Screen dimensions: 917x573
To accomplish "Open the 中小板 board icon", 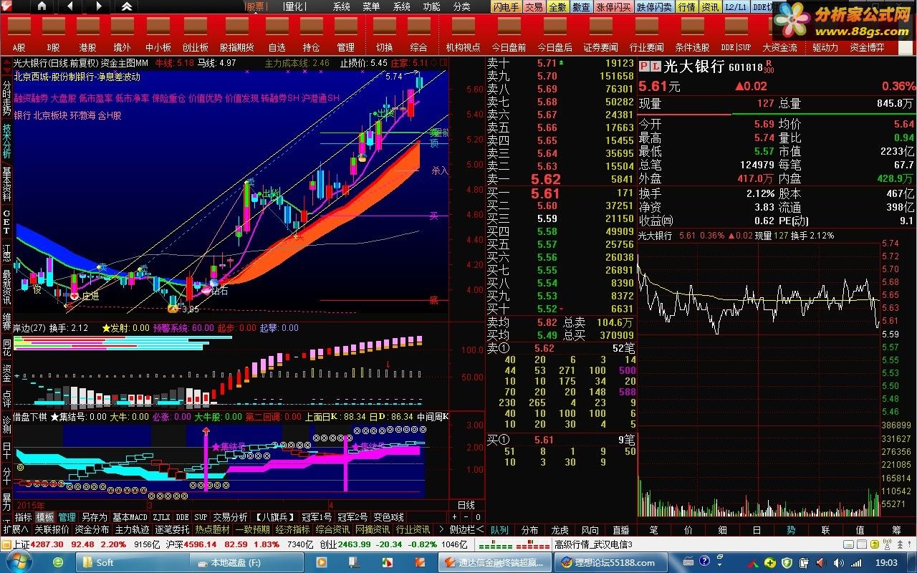I will (x=158, y=34).
